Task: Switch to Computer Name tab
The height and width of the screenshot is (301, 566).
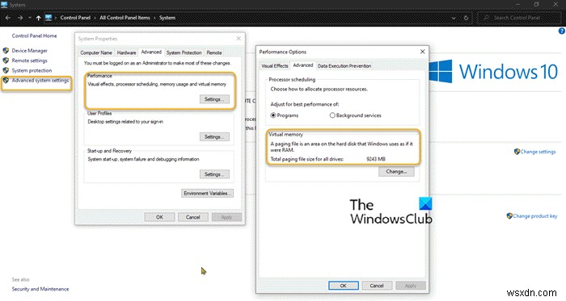Action: point(96,52)
